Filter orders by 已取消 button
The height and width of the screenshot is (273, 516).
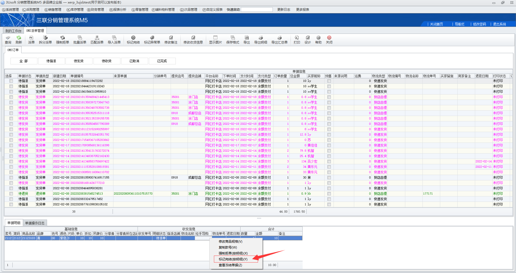click(134, 61)
